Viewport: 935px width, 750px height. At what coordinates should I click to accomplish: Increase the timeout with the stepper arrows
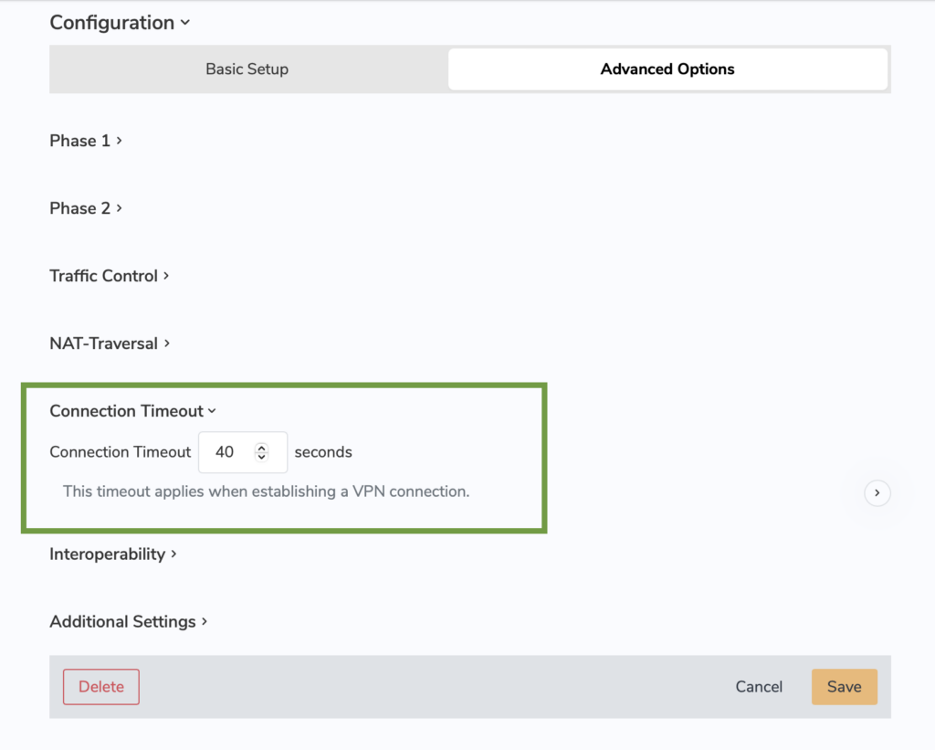261,448
